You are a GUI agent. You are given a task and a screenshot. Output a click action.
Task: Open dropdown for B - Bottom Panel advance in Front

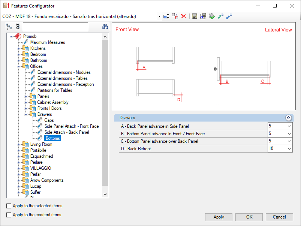tap(289, 134)
